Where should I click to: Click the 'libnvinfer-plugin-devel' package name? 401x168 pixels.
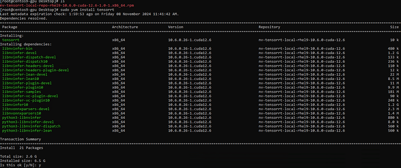(27, 83)
